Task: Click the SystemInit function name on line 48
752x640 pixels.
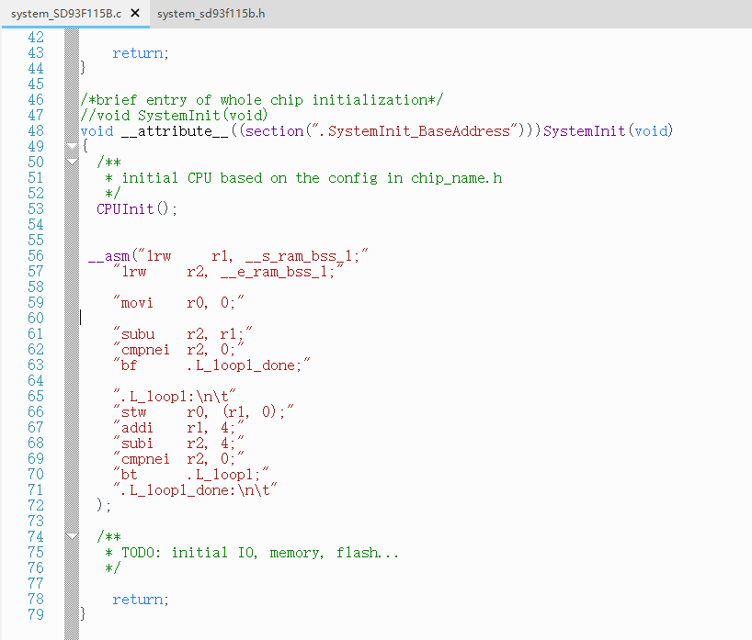Action: (585, 130)
